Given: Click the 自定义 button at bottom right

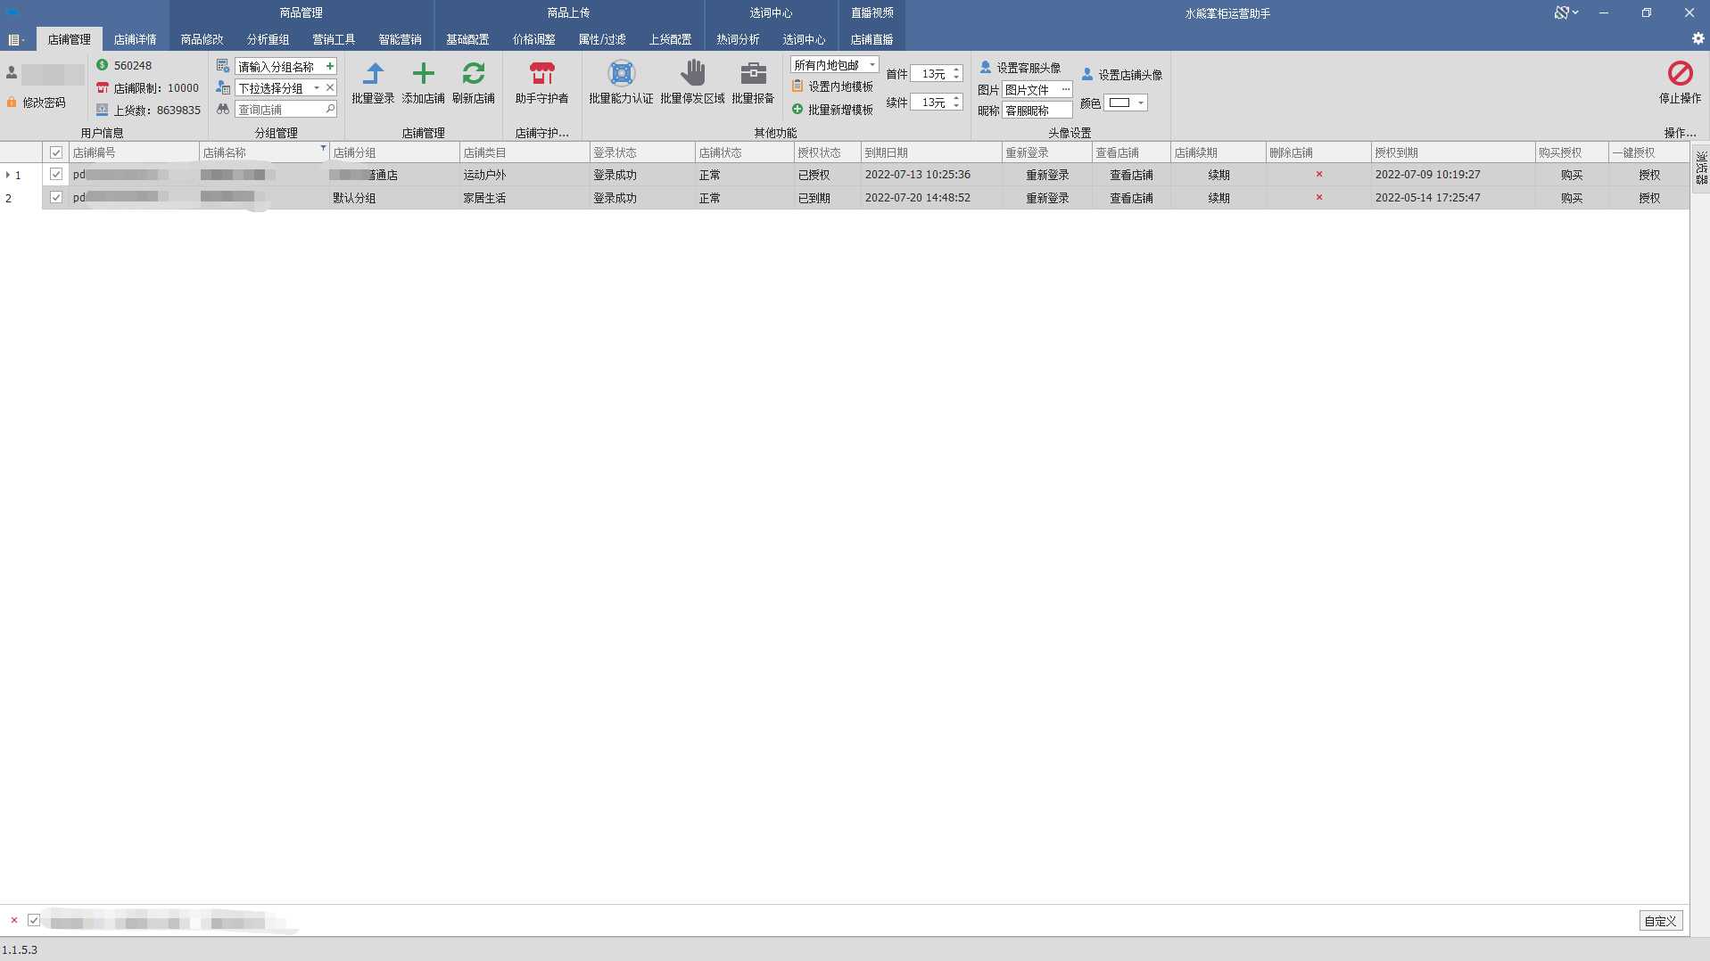Looking at the screenshot, I should point(1660,921).
